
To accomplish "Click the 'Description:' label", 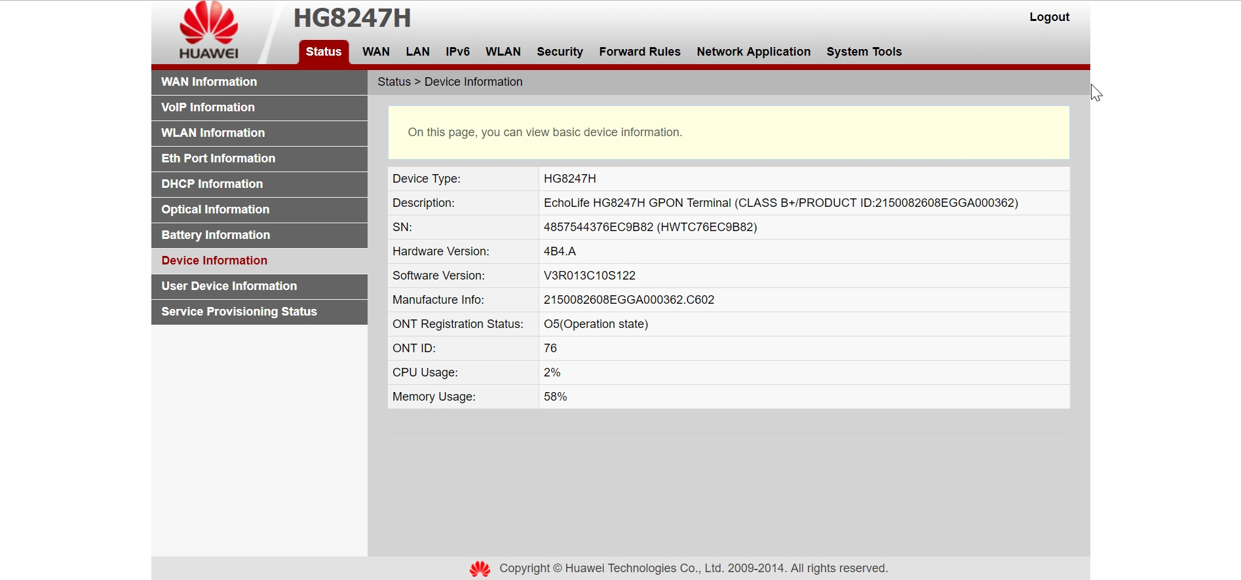I will pyautogui.click(x=423, y=203).
